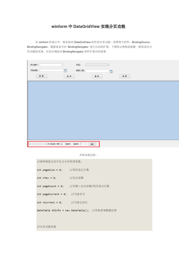Click the "具体实现过程" caption text

pyautogui.click(x=88, y=155)
